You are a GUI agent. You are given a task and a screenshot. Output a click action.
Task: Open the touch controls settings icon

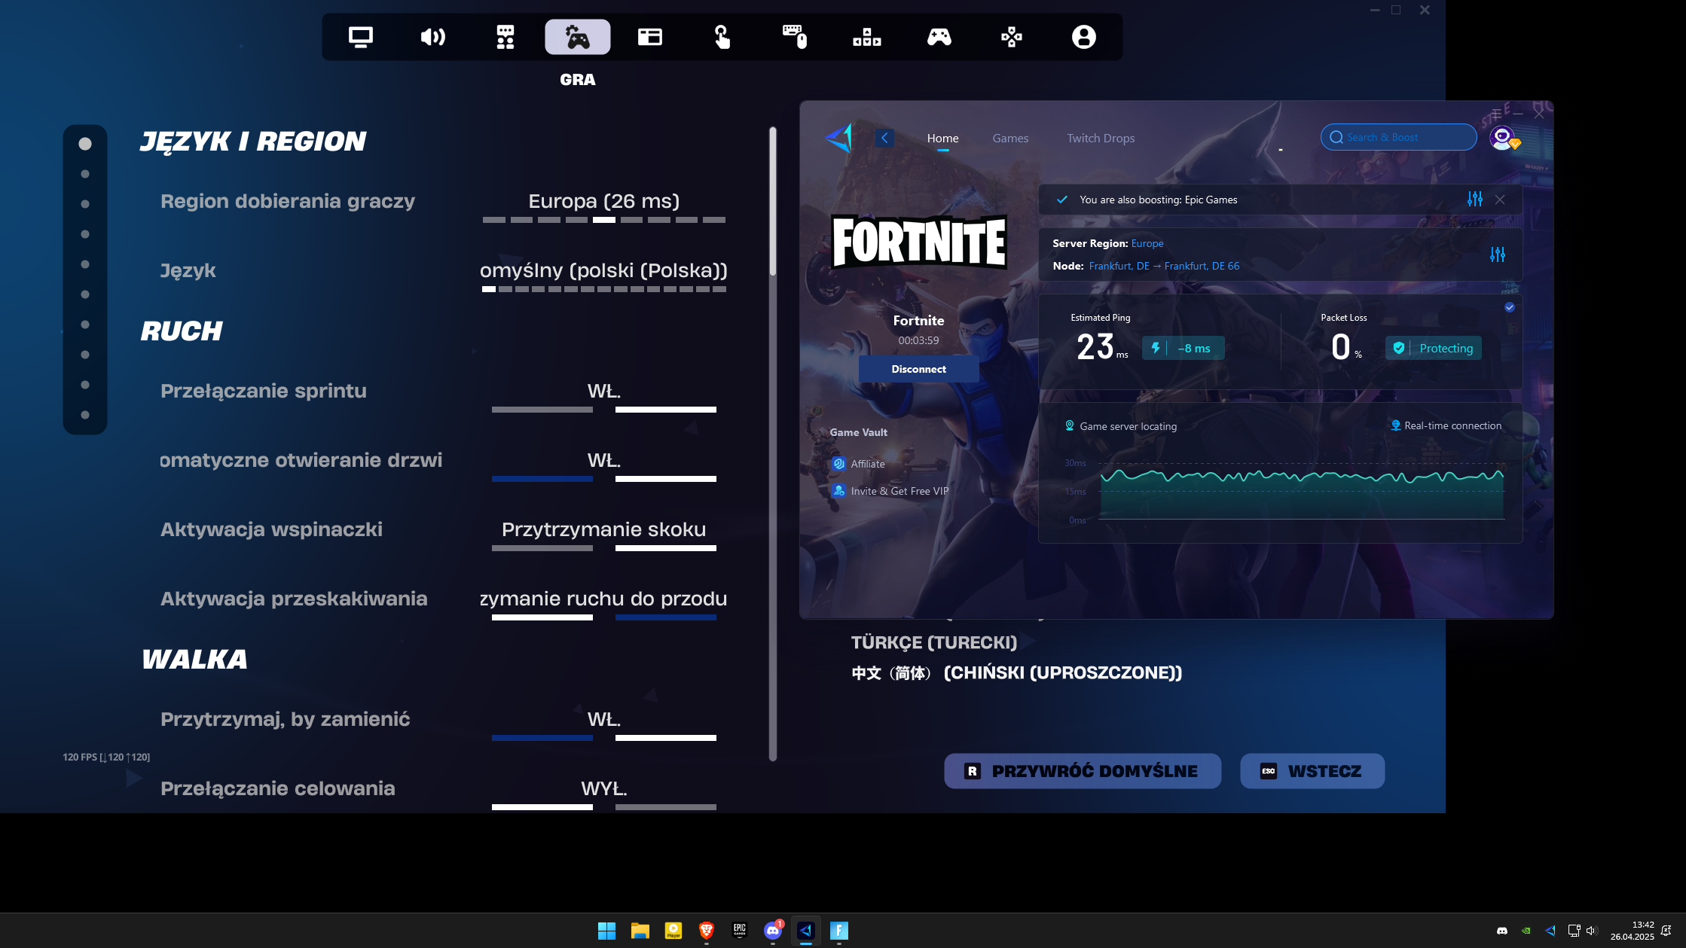[x=722, y=37]
